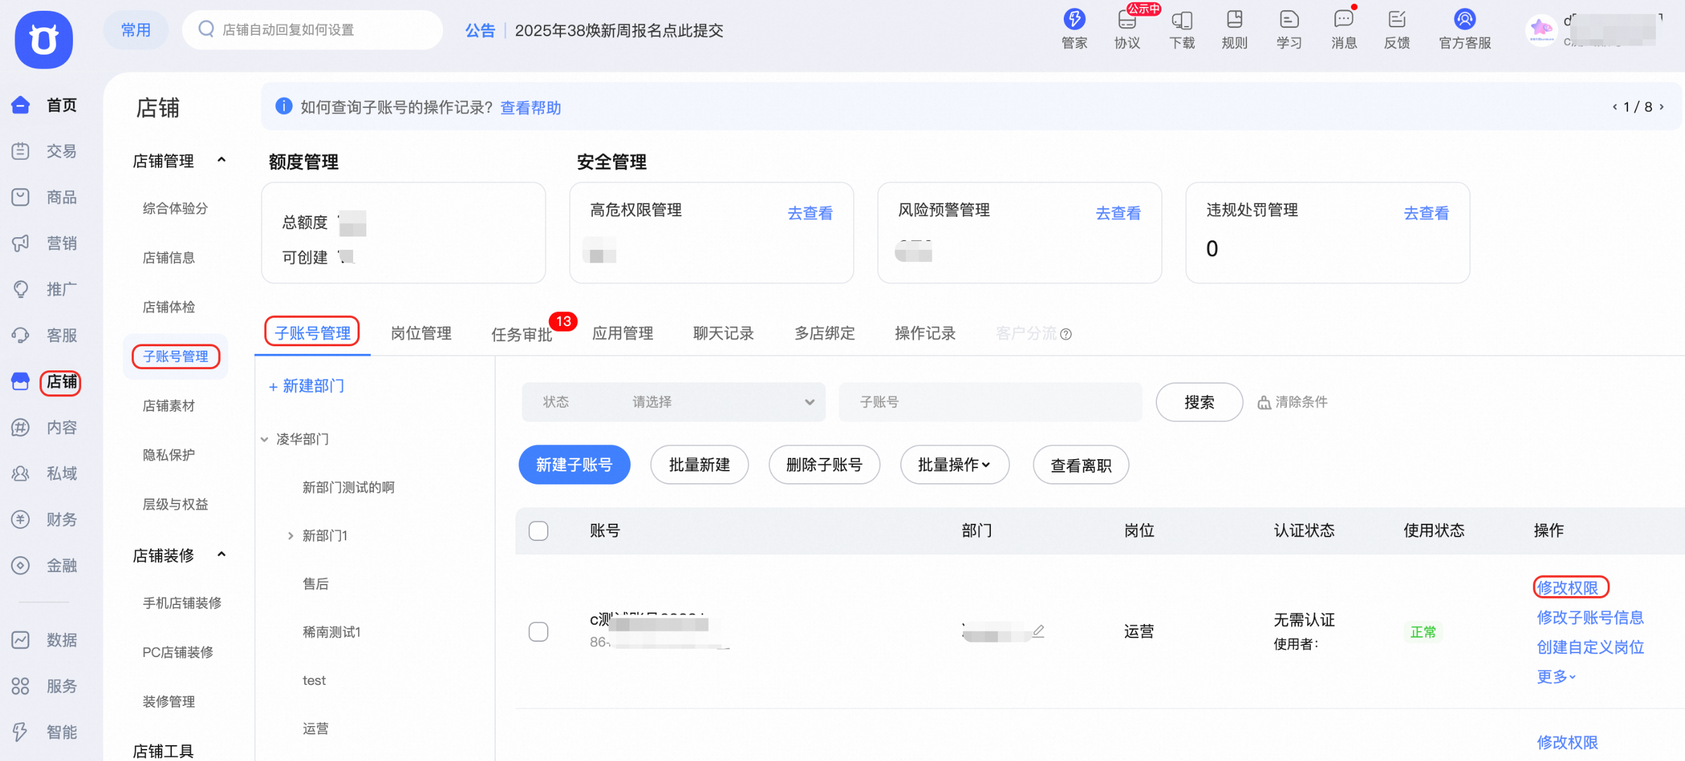
Task: Collapse the 店铺管理 menu section
Action: (222, 160)
